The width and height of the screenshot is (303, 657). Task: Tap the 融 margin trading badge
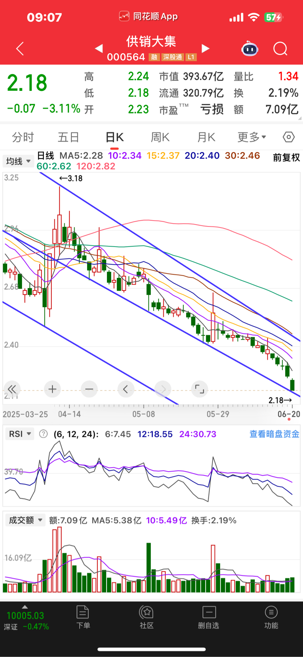pyautogui.click(x=154, y=57)
